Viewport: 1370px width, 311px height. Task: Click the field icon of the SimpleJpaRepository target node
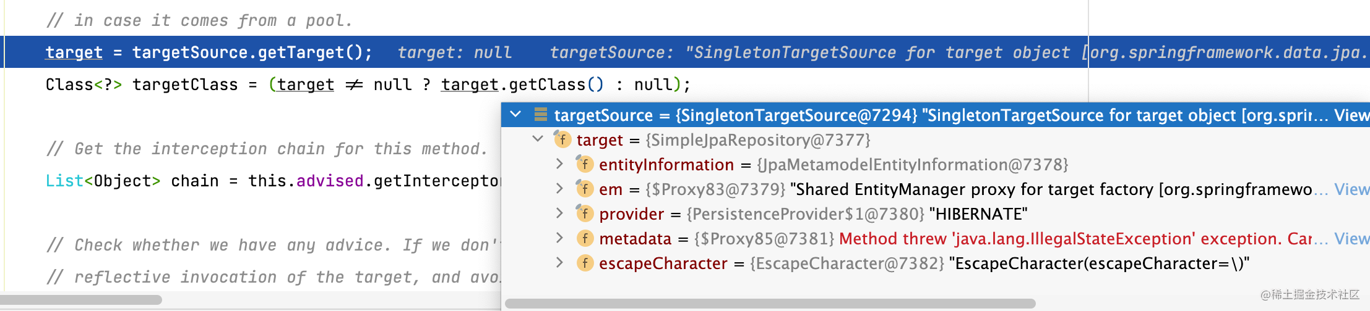click(x=562, y=140)
